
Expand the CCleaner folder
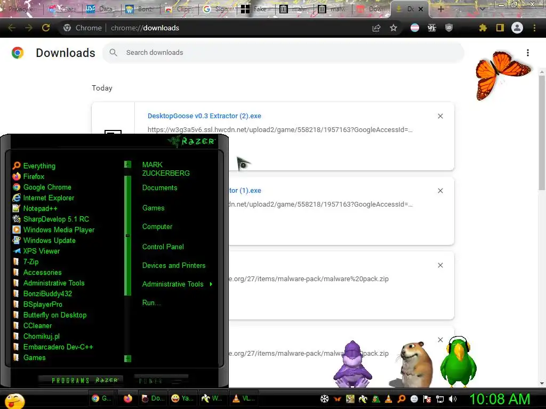point(33,325)
